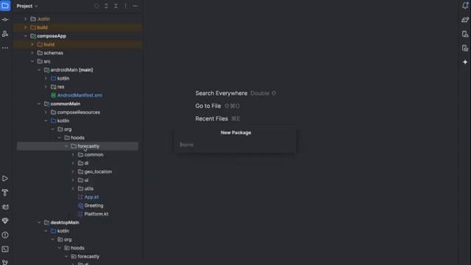Open Project panel options menu
This screenshot has height=265, width=471.
coord(126,6)
